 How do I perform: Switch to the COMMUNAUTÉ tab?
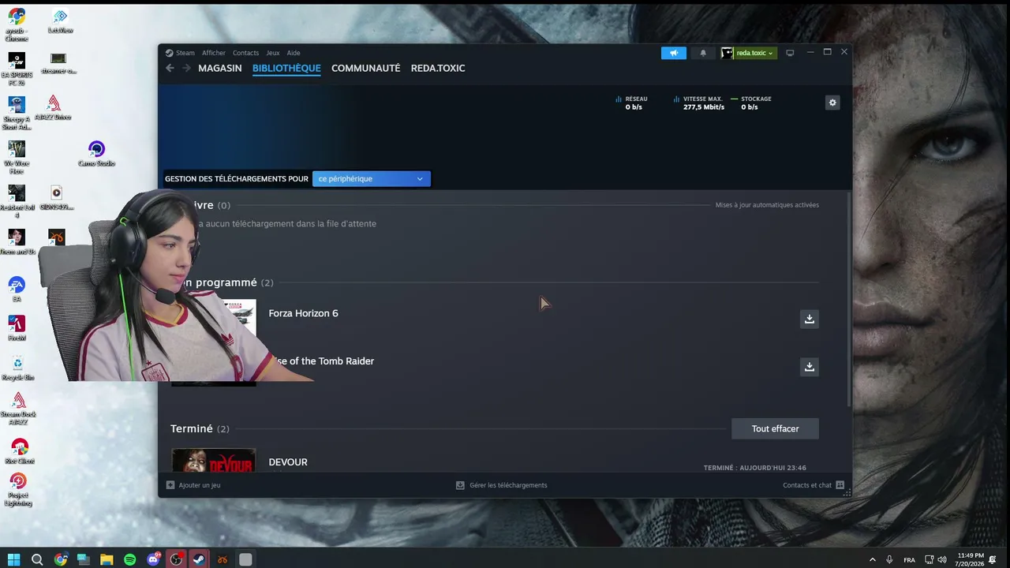tap(366, 69)
